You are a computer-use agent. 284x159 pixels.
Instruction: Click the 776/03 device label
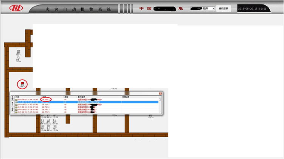click(x=114, y=89)
